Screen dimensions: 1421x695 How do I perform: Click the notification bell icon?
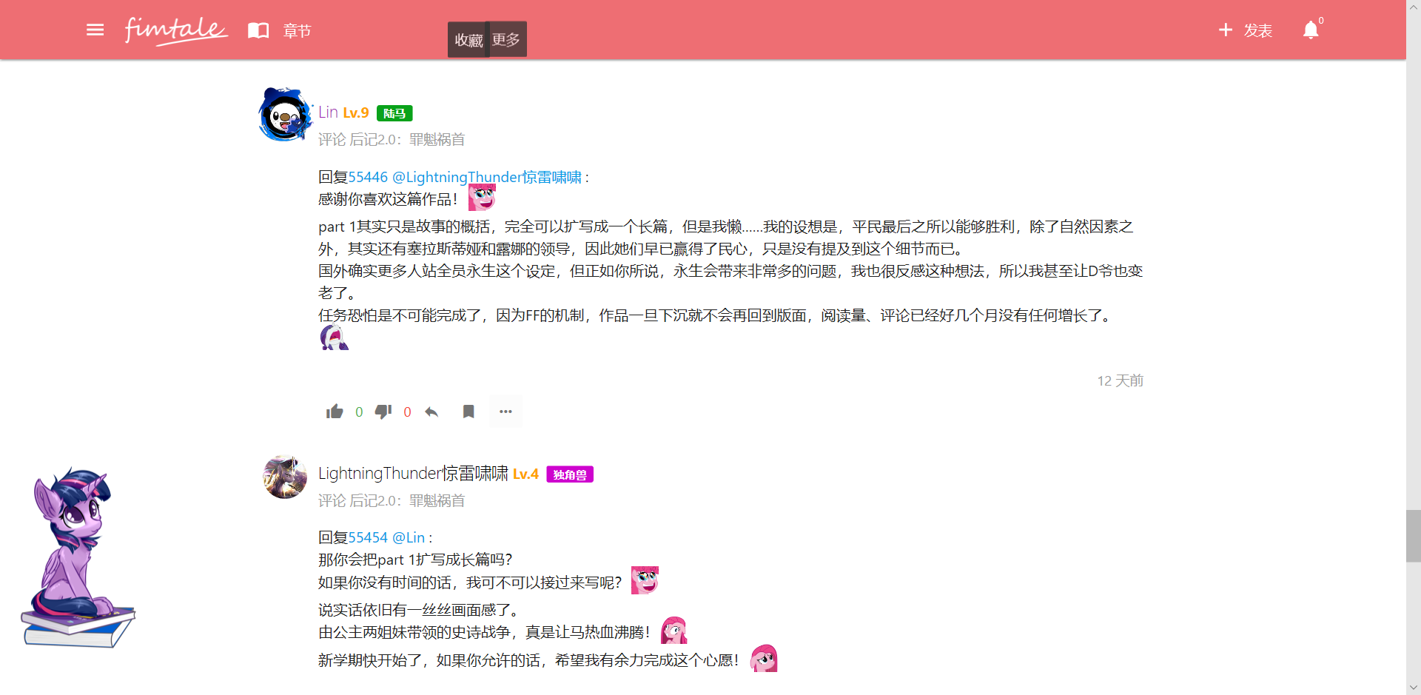coord(1311,30)
